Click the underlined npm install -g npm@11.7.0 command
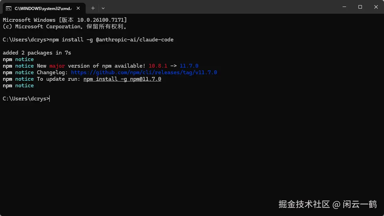Screen dimensions: 384x216 point(122,79)
